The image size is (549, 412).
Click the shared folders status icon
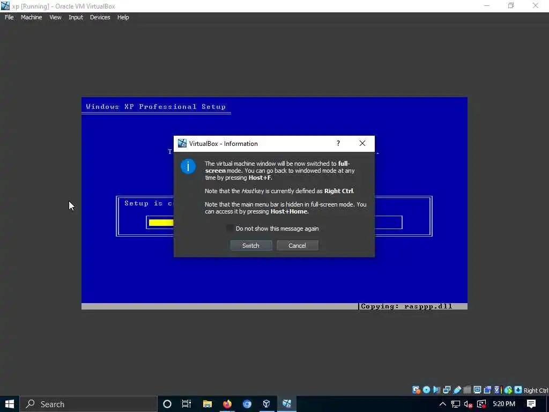pyautogui.click(x=467, y=390)
